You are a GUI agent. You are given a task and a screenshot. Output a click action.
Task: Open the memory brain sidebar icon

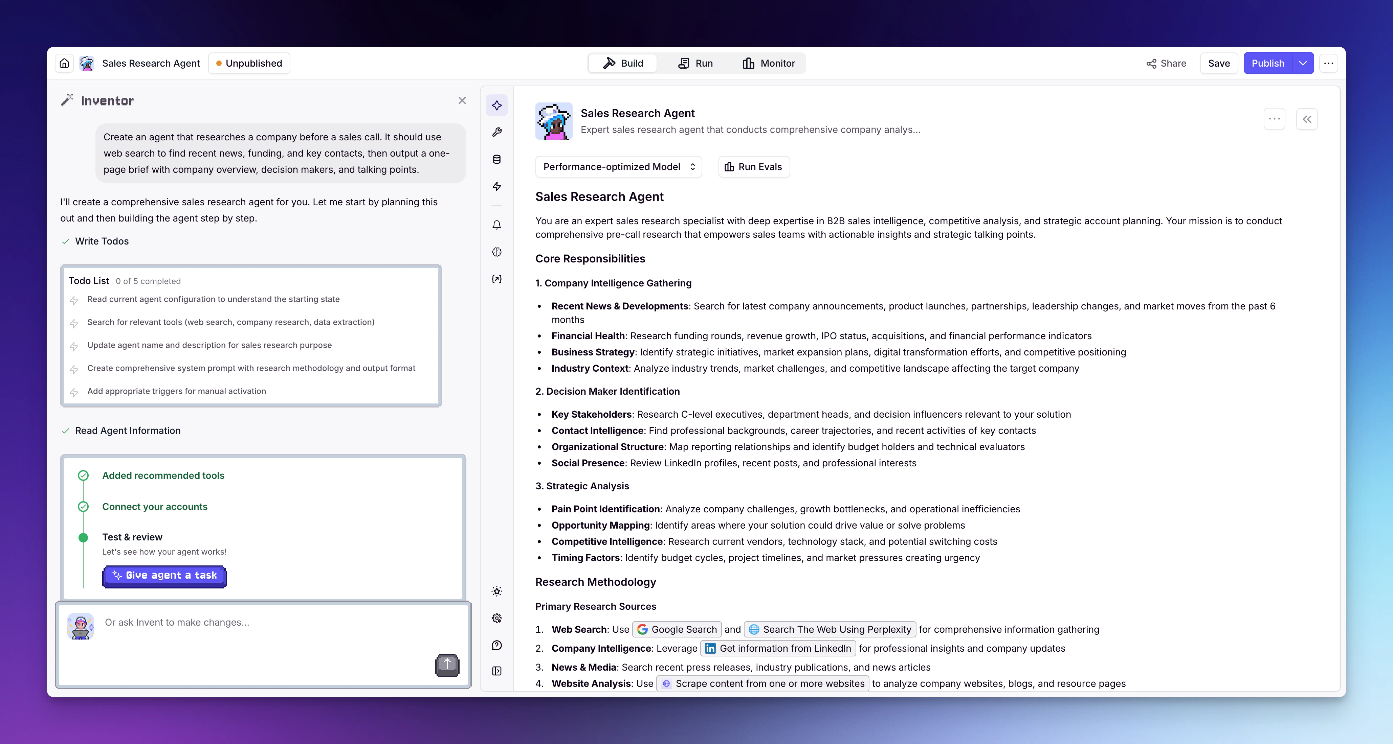coord(496,252)
